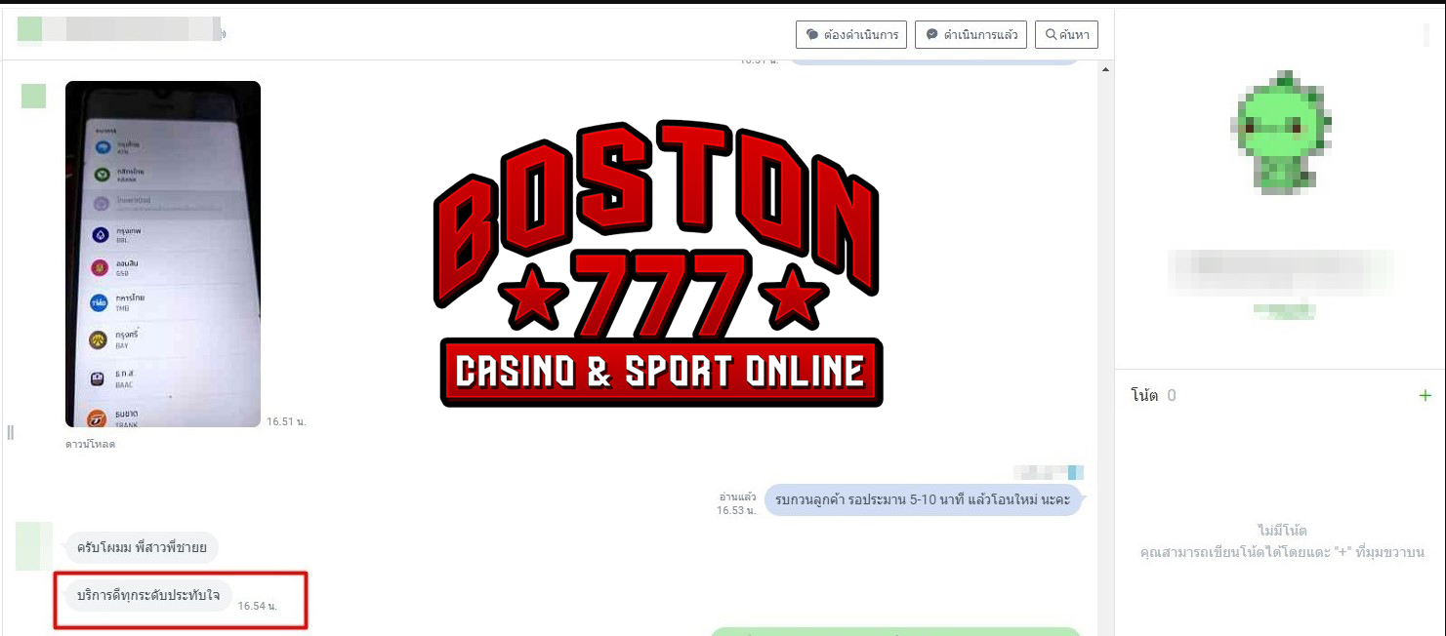1446x636 pixels.
Task: Click the 16.51 น. timestamp beside the image
Action: point(286,421)
